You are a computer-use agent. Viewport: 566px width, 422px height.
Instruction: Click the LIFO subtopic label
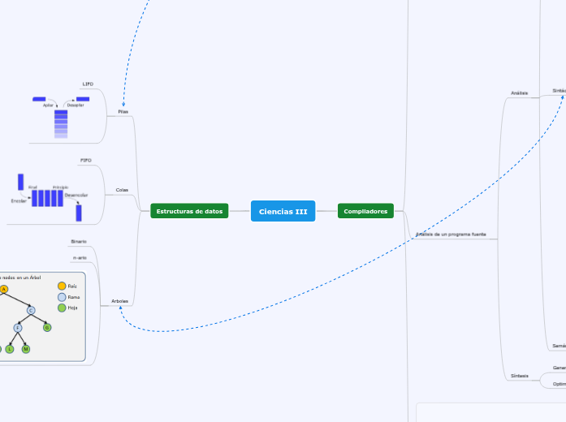[x=88, y=84]
